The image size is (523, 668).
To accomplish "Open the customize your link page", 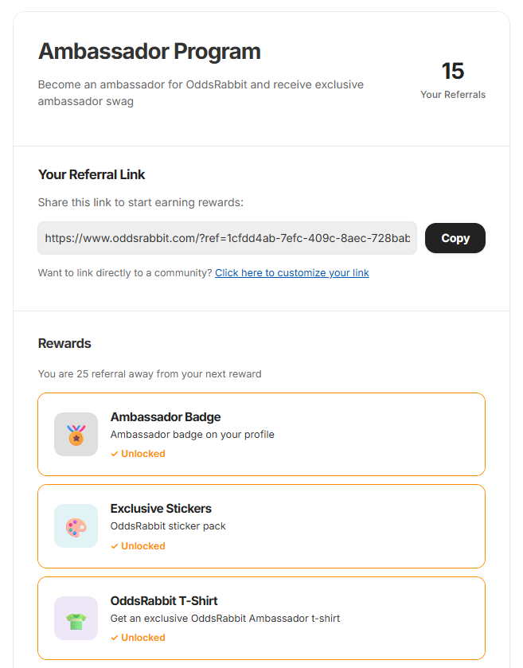I will [x=291, y=273].
